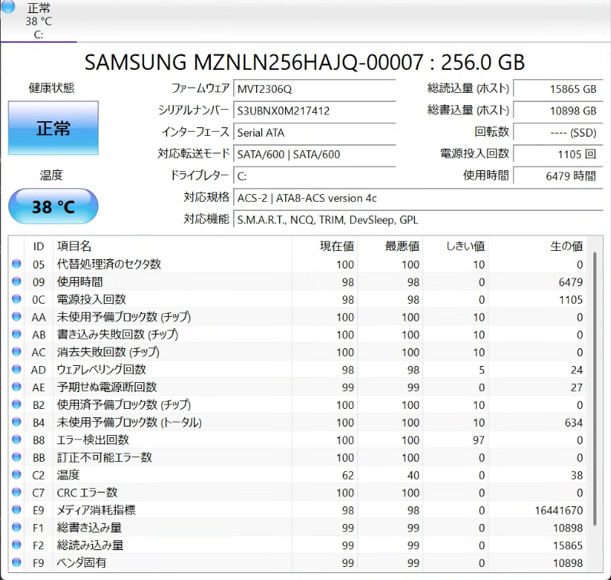Click the 現在値 column header
Screen dimensions: 611x580
(325, 246)
